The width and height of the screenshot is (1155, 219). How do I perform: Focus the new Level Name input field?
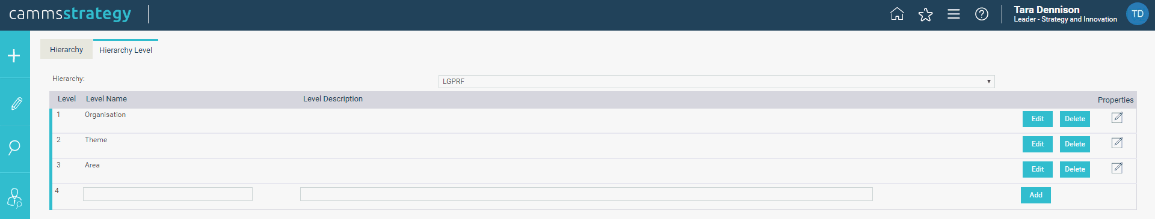point(168,194)
